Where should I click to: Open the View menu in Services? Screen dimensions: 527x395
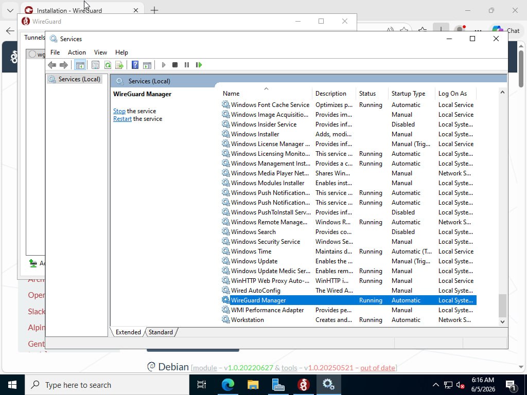click(100, 52)
